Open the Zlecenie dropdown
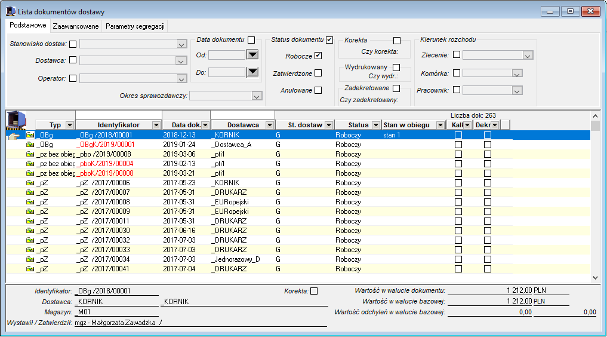 coord(528,56)
